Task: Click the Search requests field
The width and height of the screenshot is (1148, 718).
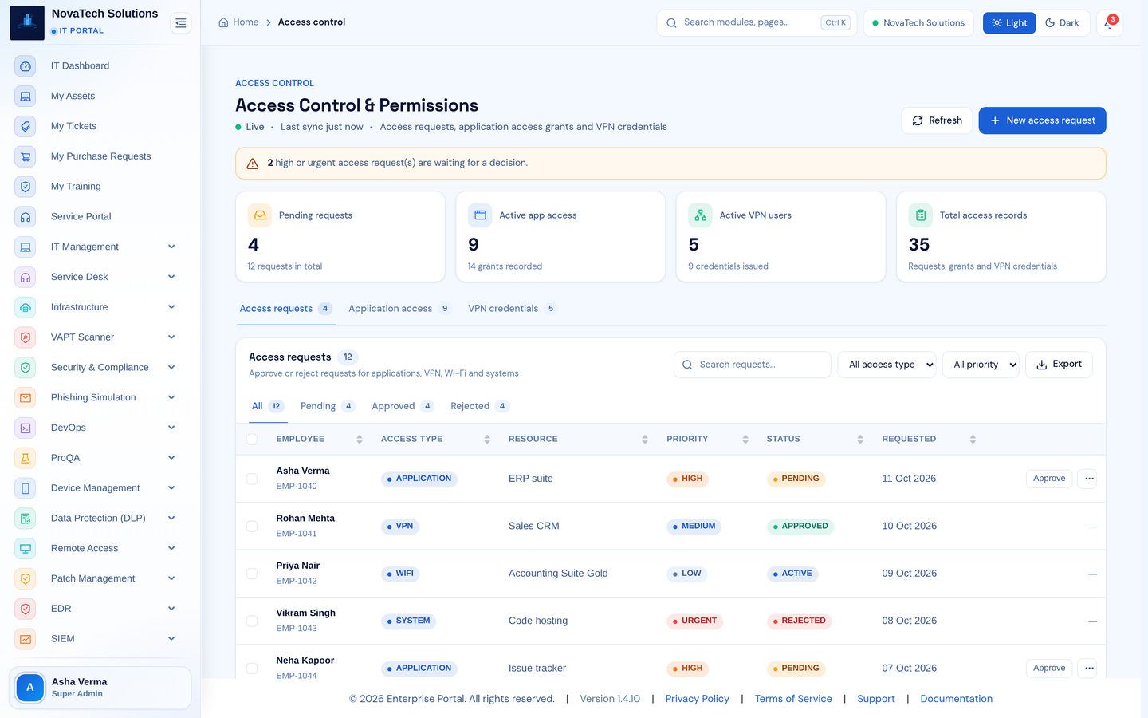Action: click(753, 365)
